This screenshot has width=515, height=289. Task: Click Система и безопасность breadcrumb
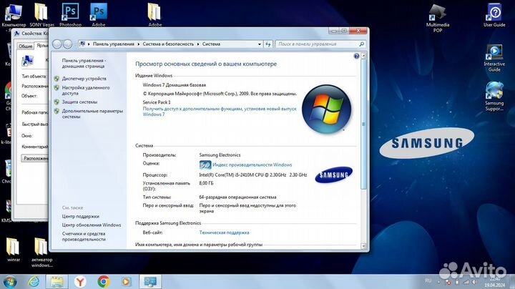[168, 44]
